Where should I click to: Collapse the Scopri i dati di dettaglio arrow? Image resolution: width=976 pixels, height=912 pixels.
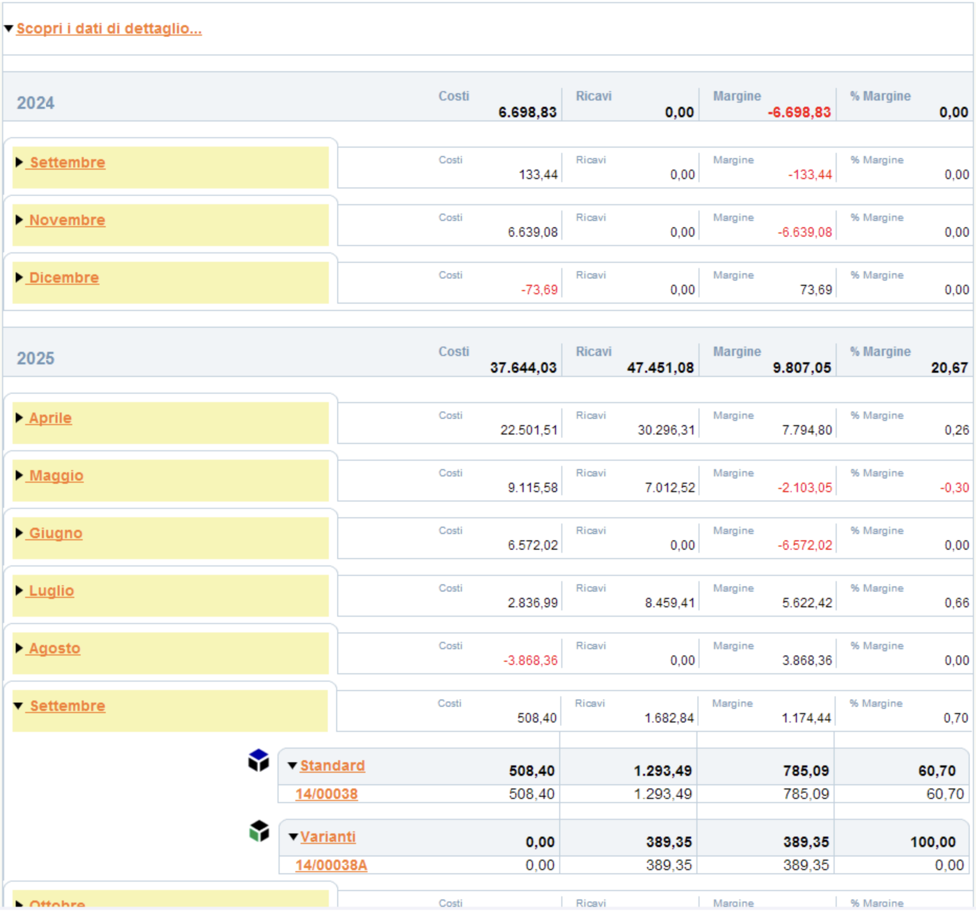pyautogui.click(x=8, y=28)
